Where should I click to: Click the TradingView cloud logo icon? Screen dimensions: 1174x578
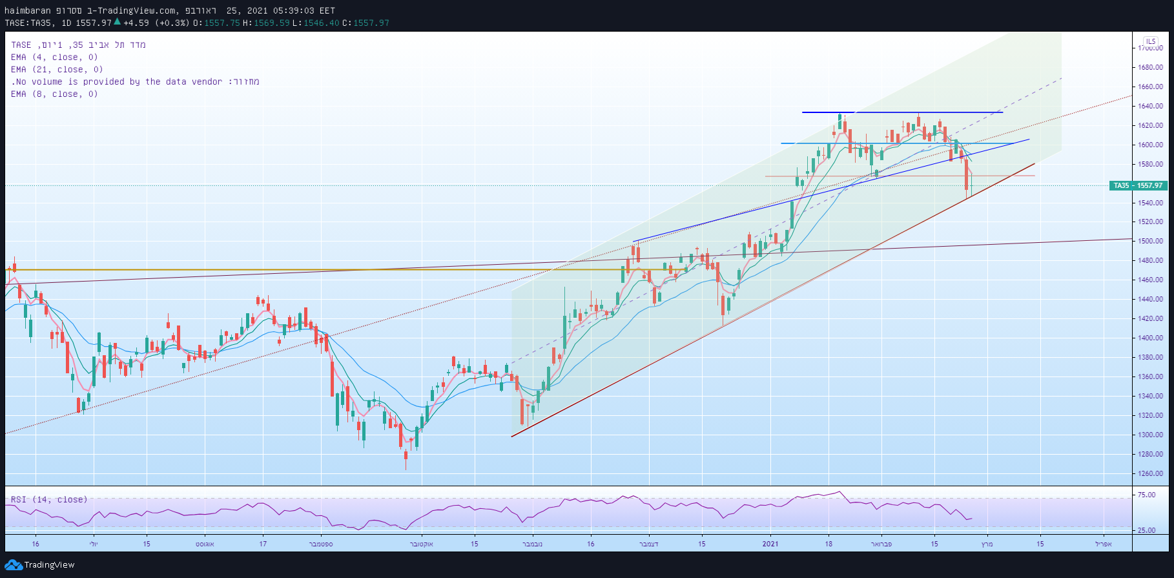coord(13,565)
